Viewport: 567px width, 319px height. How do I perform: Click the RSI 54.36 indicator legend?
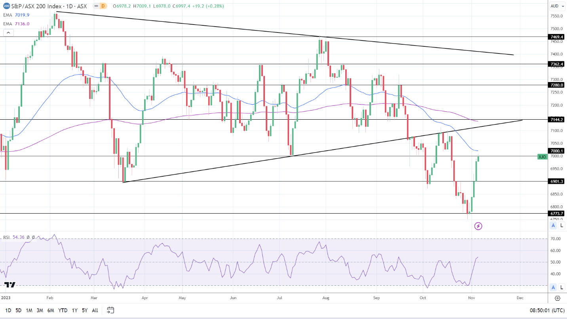click(14, 237)
